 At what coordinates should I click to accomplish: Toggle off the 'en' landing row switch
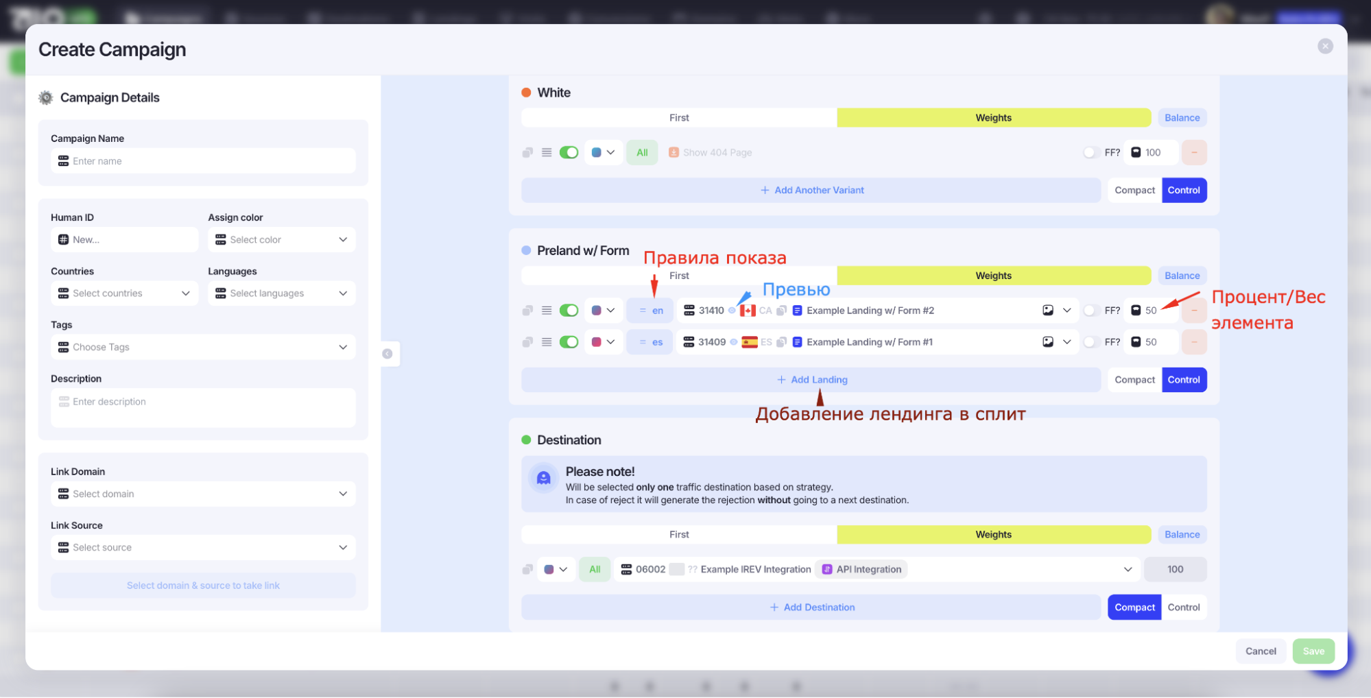(569, 311)
